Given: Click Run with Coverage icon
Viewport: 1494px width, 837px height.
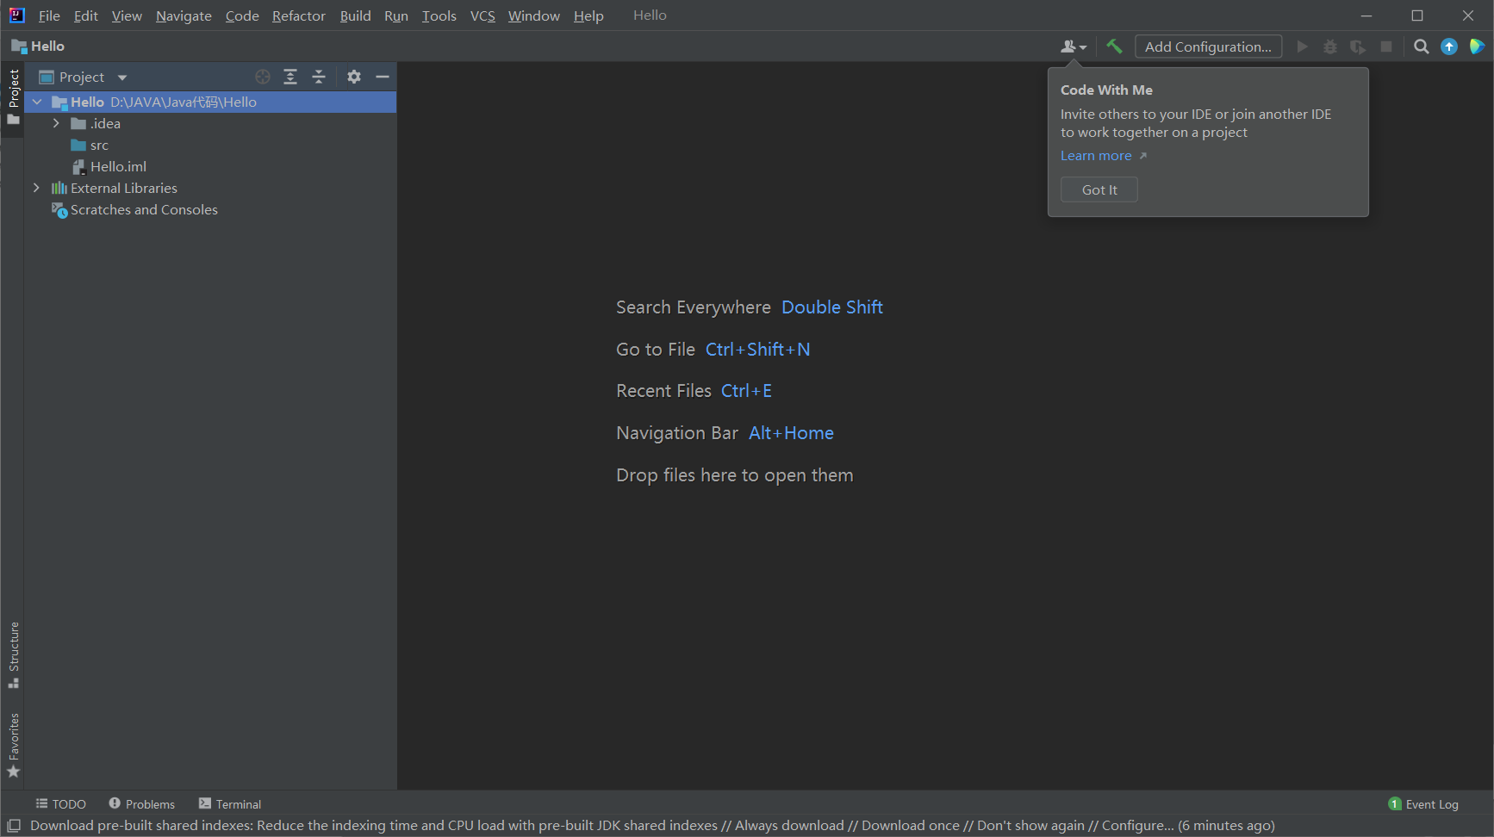Looking at the screenshot, I should pyautogui.click(x=1358, y=46).
